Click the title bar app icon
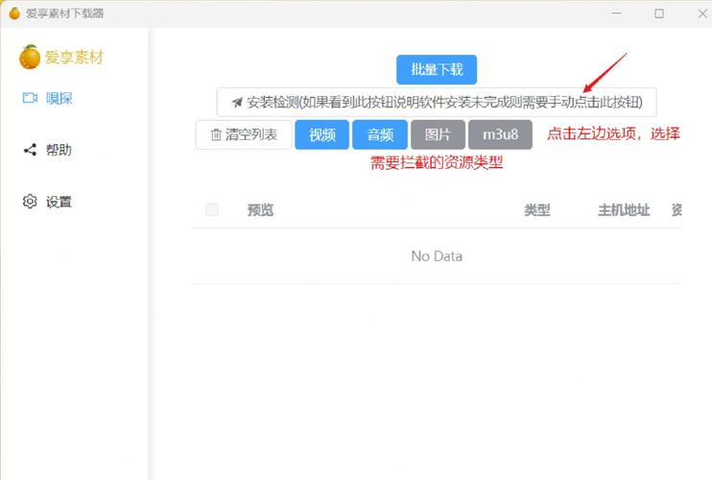This screenshot has height=480, width=712. (x=14, y=13)
